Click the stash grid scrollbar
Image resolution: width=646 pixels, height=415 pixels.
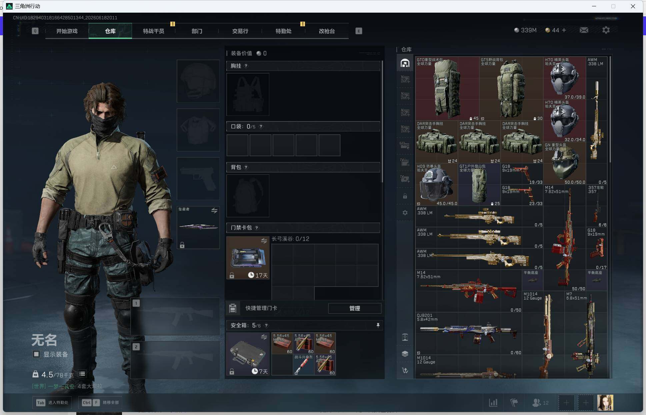point(610,109)
